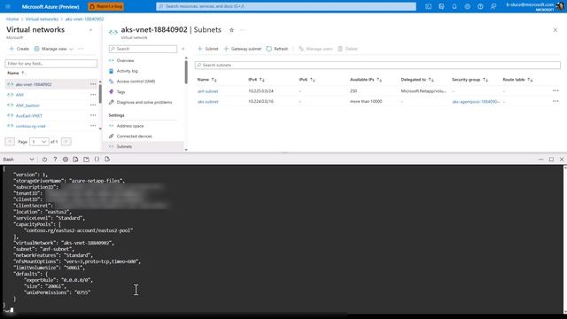Open AveEast-VNET virtual network
Screen dimensions: 567x319
pos(29,116)
